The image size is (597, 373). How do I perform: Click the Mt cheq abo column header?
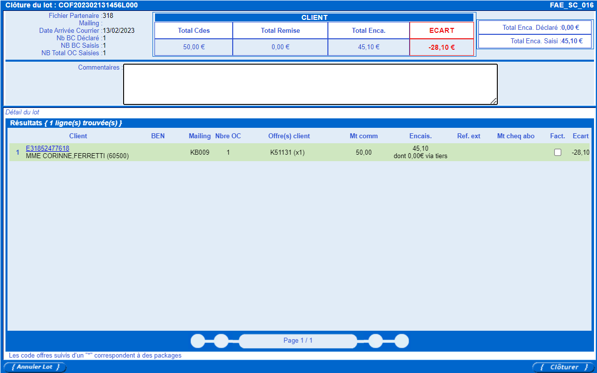[515, 136]
